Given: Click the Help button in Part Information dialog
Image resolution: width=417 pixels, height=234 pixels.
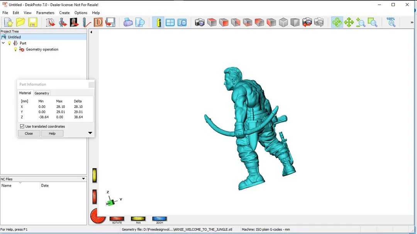Looking at the screenshot, I should pyautogui.click(x=52, y=133).
